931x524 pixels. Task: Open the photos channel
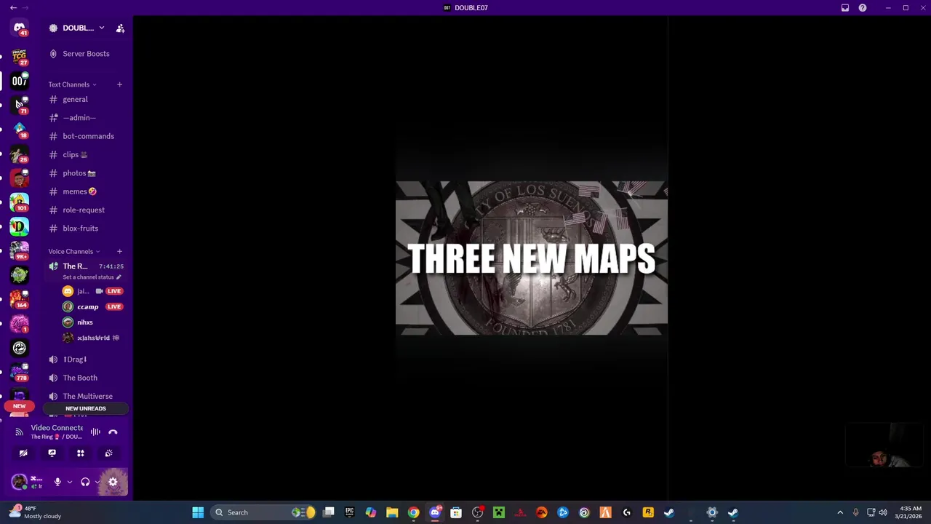pyautogui.click(x=87, y=173)
